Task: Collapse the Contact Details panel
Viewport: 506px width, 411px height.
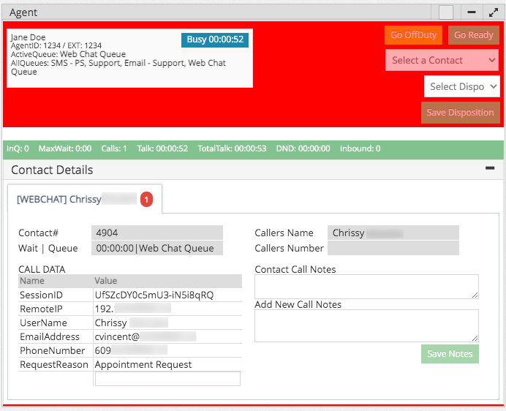Action: 490,168
